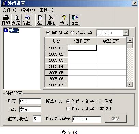Select 美元 in the currency list

(x=14, y=31)
